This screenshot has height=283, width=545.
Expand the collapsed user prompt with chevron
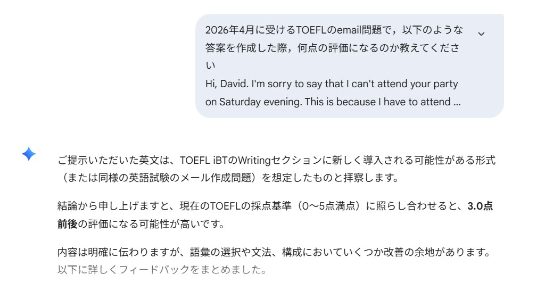482,34
